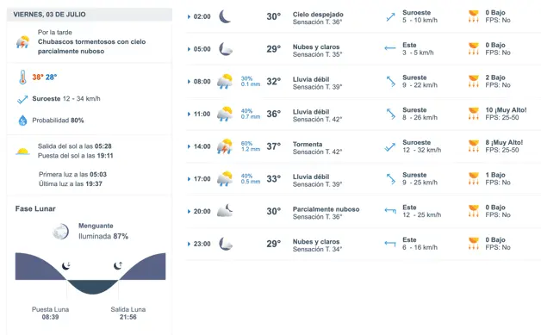Click the moonset icon on lunar chart

coord(65,265)
